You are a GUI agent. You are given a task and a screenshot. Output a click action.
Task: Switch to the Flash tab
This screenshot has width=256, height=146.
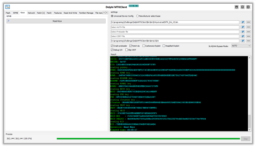tap(8, 13)
